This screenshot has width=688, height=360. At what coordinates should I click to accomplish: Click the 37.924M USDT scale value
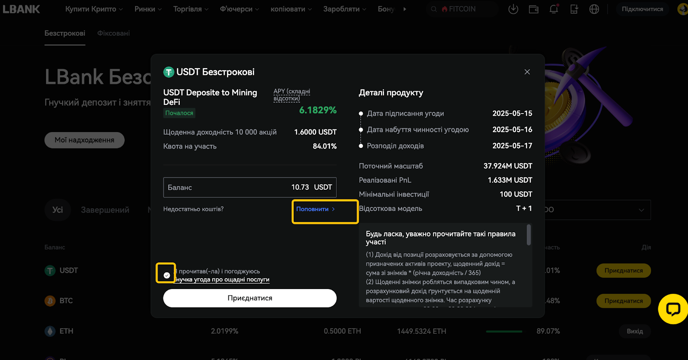click(508, 166)
